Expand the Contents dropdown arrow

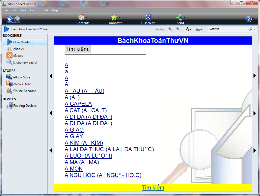tap(87, 17)
